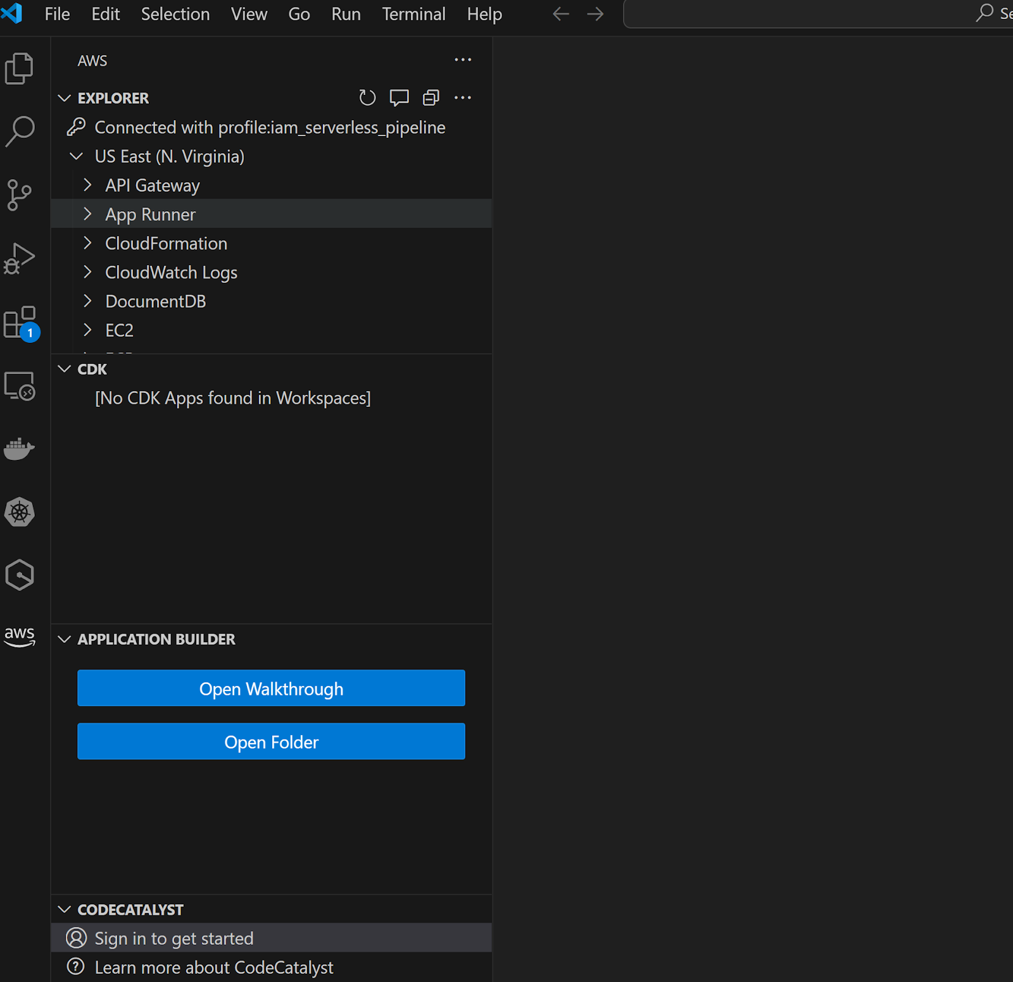Go forward with the right arrow
This screenshot has height=982, width=1013.
(595, 14)
